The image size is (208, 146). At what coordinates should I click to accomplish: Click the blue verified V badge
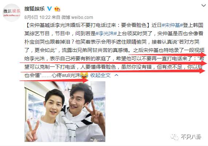click(x=49, y=9)
